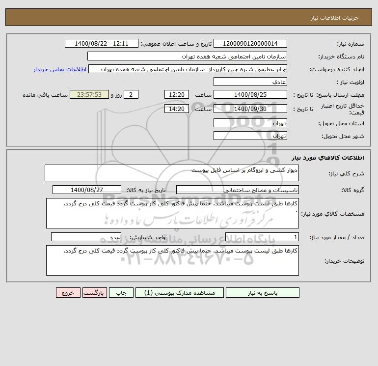Click the remaining time countdown 23:57:53
This screenshot has height=366, width=378.
click(x=89, y=95)
